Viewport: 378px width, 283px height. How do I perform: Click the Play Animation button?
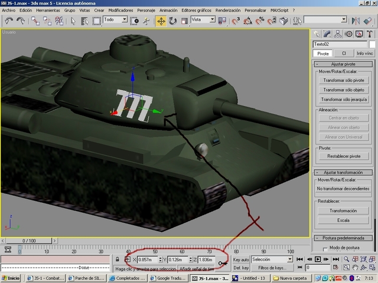tap(318, 259)
